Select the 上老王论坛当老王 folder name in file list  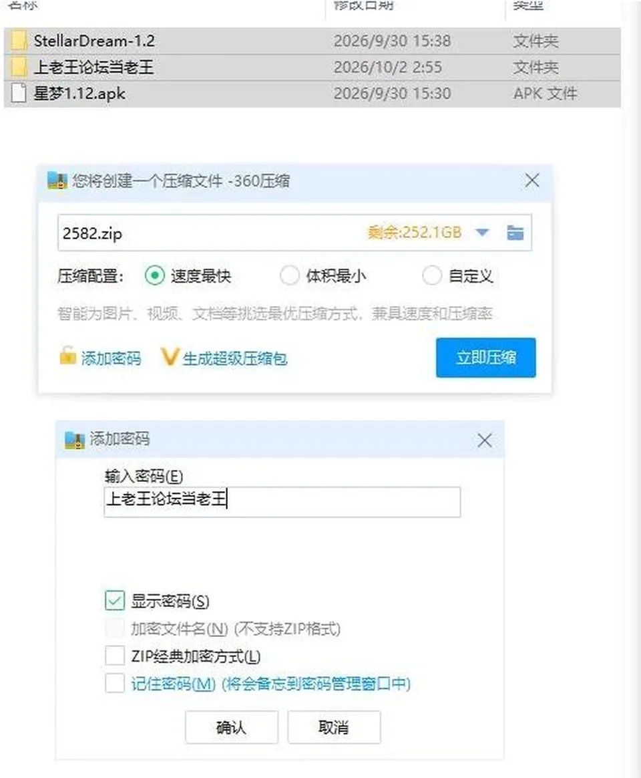pos(93,67)
